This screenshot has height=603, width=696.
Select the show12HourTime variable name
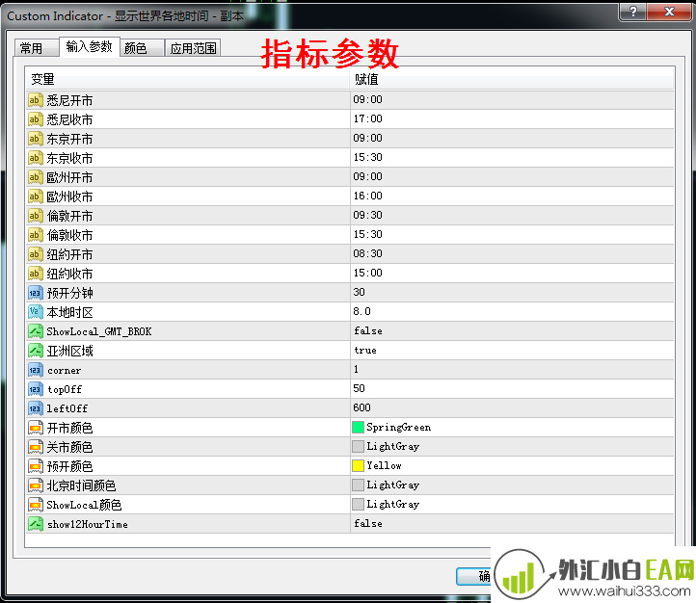click(88, 525)
